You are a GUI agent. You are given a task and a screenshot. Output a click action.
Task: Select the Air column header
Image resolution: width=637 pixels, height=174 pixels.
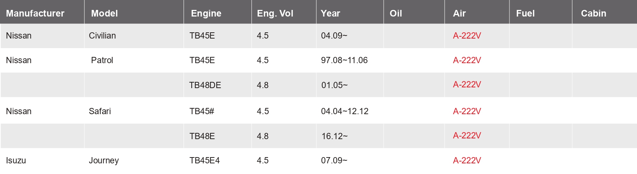[459, 14]
